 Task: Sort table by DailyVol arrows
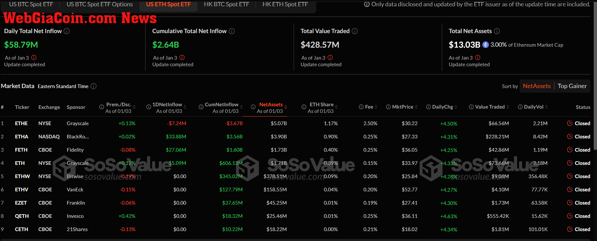(x=546, y=107)
